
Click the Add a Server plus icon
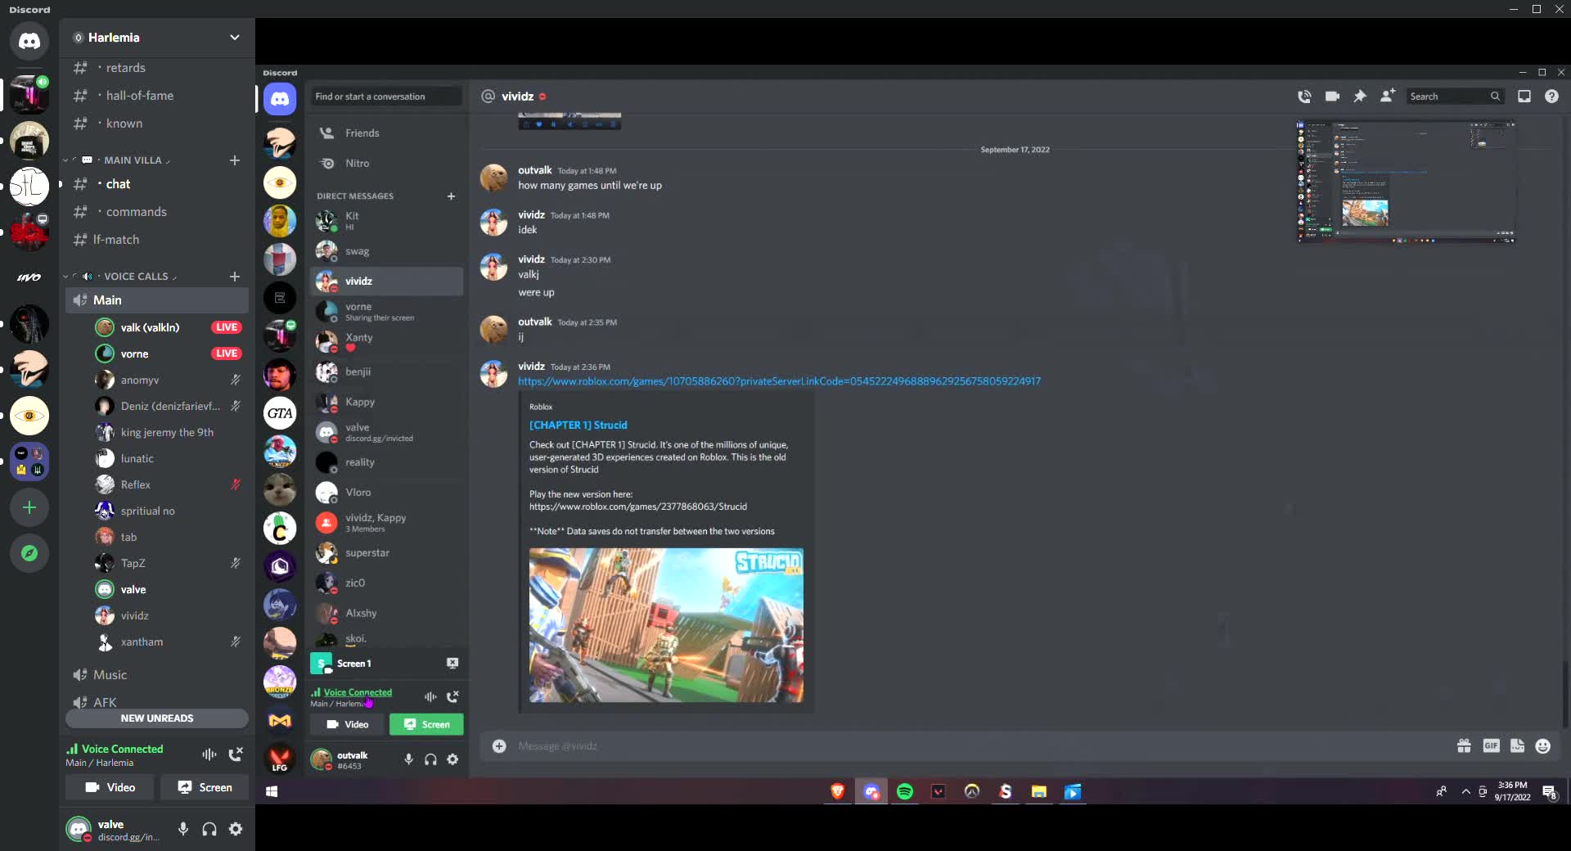point(29,508)
